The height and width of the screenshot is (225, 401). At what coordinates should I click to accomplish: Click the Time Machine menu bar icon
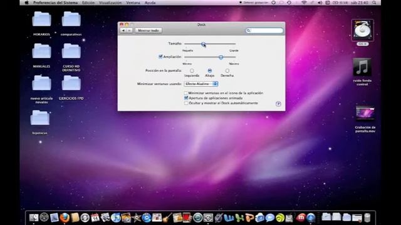tap(289, 2)
